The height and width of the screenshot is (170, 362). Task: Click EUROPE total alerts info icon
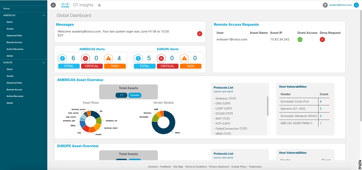[138, 58]
